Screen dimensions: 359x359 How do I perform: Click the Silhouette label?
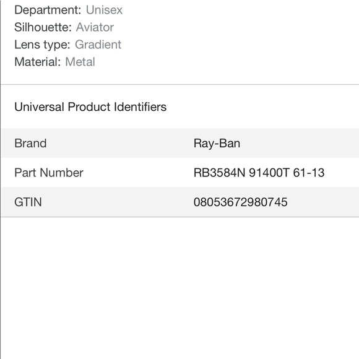43,27
